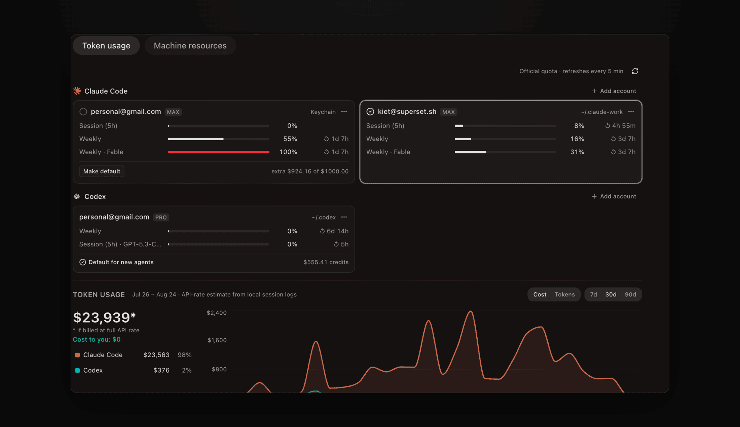
Task: Click the Official quota refreshes every 5 min text
Action: point(571,71)
